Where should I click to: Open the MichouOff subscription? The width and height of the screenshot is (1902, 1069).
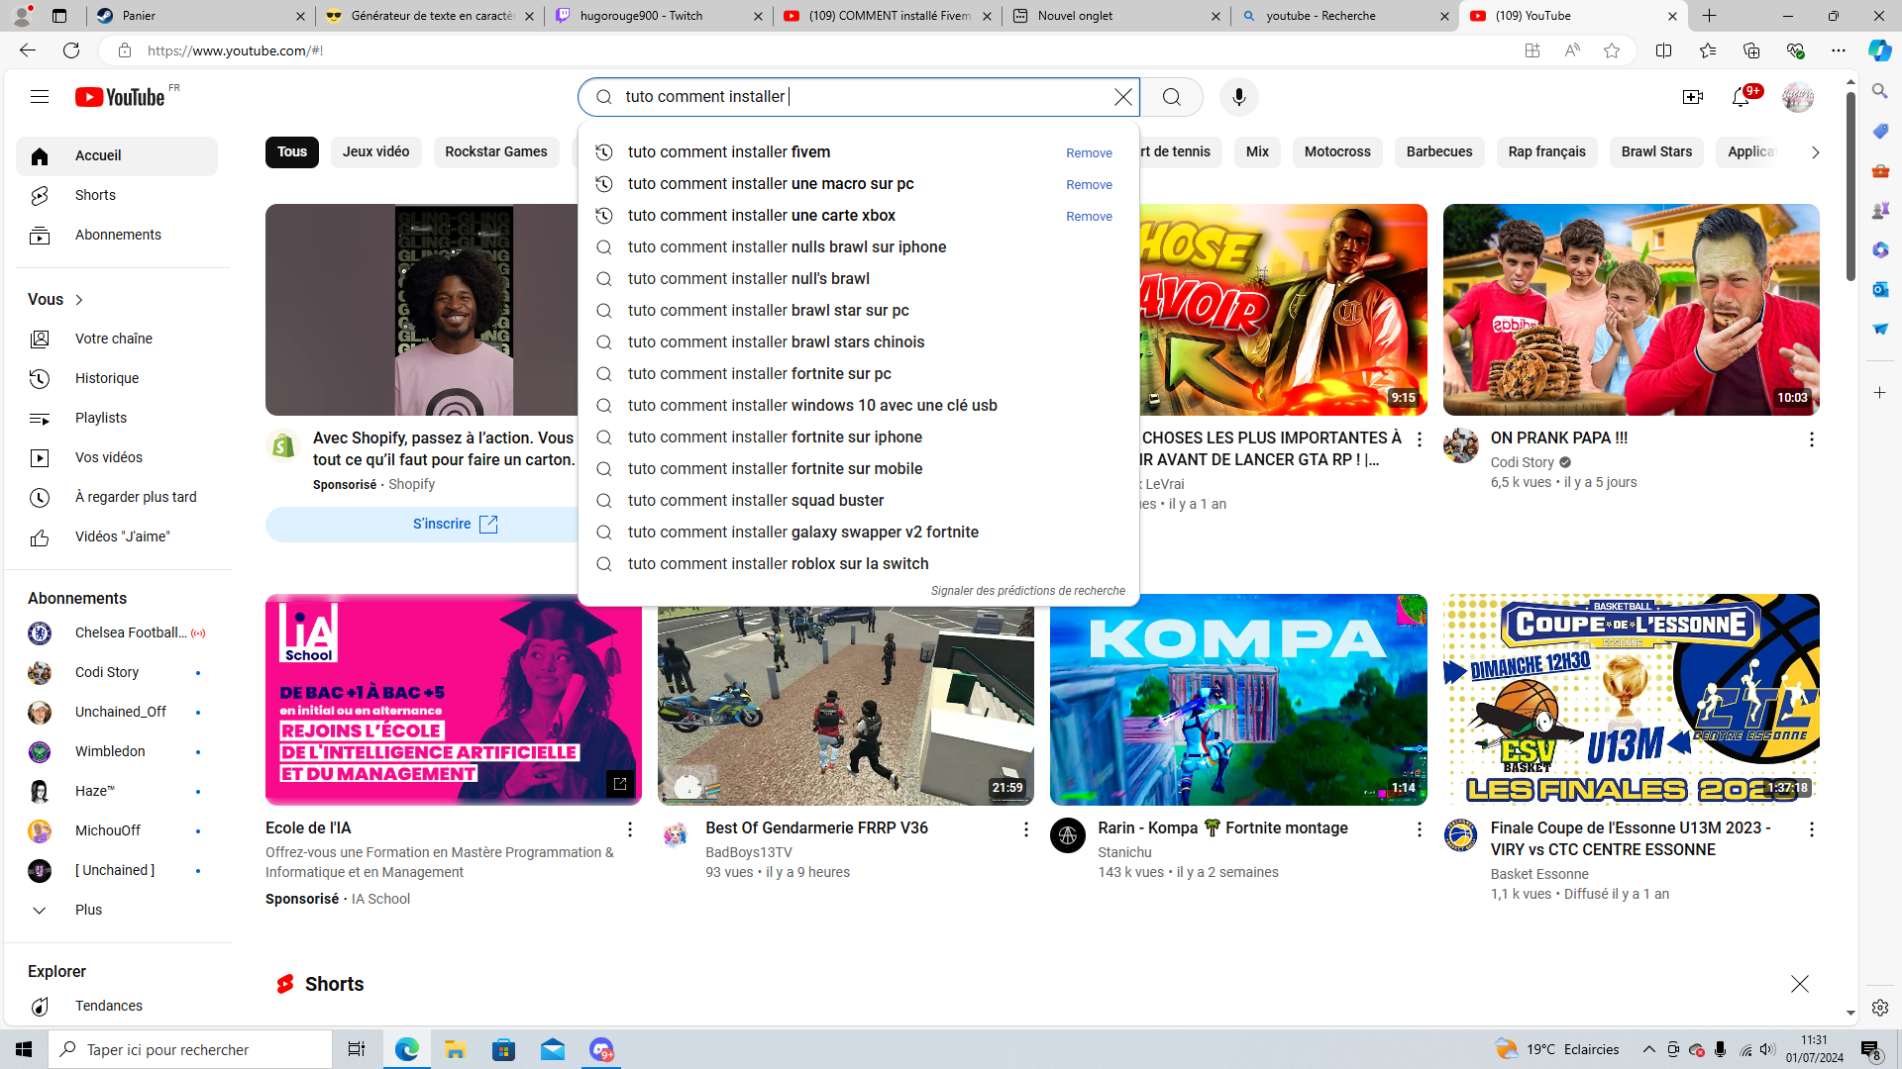(x=117, y=831)
